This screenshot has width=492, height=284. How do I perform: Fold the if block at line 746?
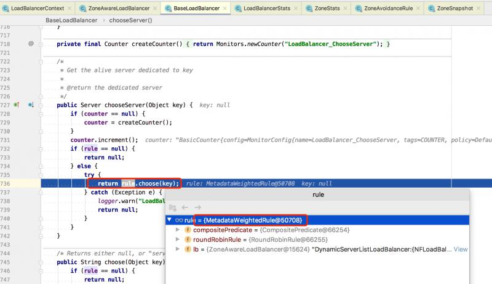point(41,271)
